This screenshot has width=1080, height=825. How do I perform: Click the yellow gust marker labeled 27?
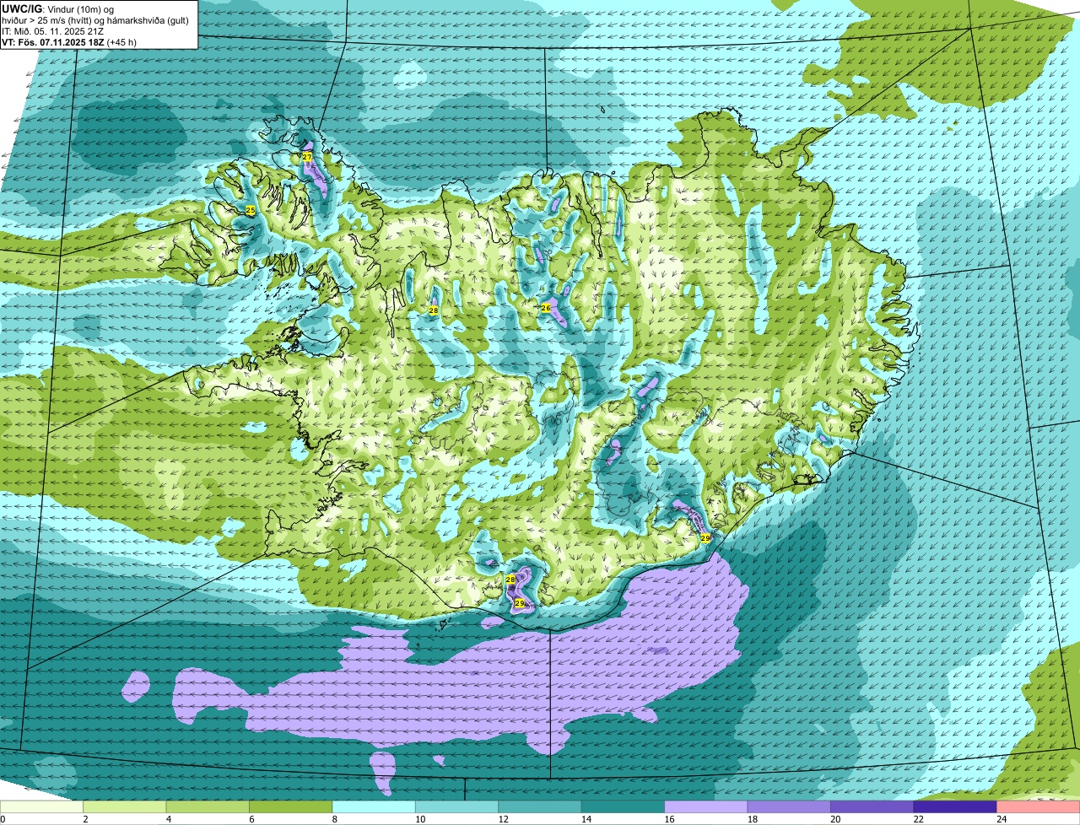tap(307, 157)
